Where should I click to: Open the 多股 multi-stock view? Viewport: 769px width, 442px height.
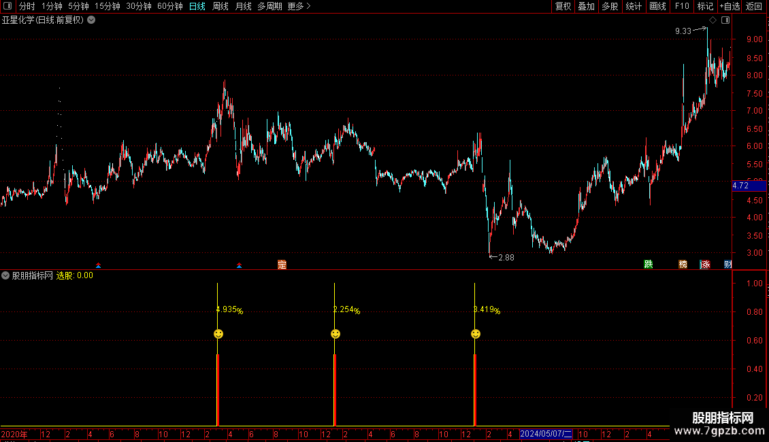coord(610,6)
